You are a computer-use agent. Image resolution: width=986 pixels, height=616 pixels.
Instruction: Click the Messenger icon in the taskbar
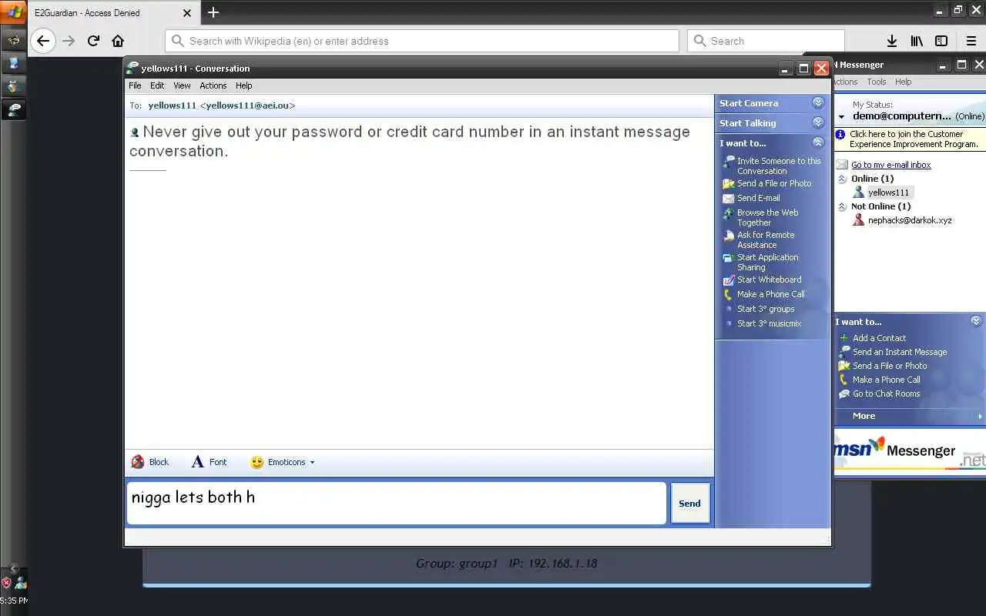14,110
